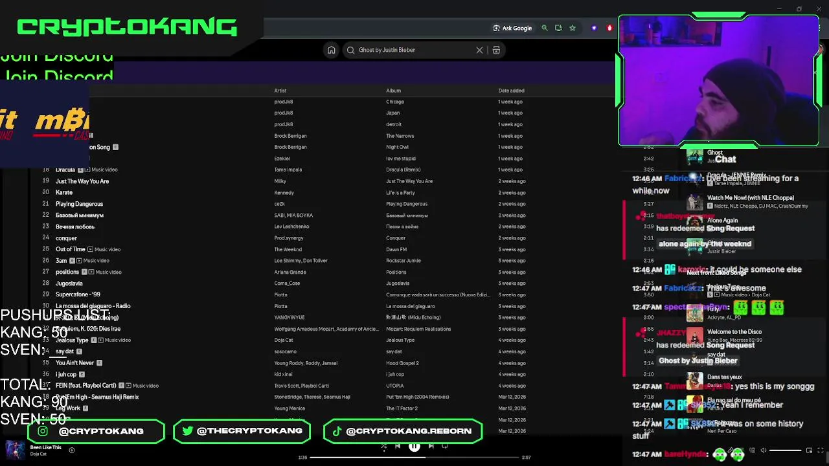829x466 pixels.
Task: Open 'Doja Cat' under the now-playing title
Action: 38,454
